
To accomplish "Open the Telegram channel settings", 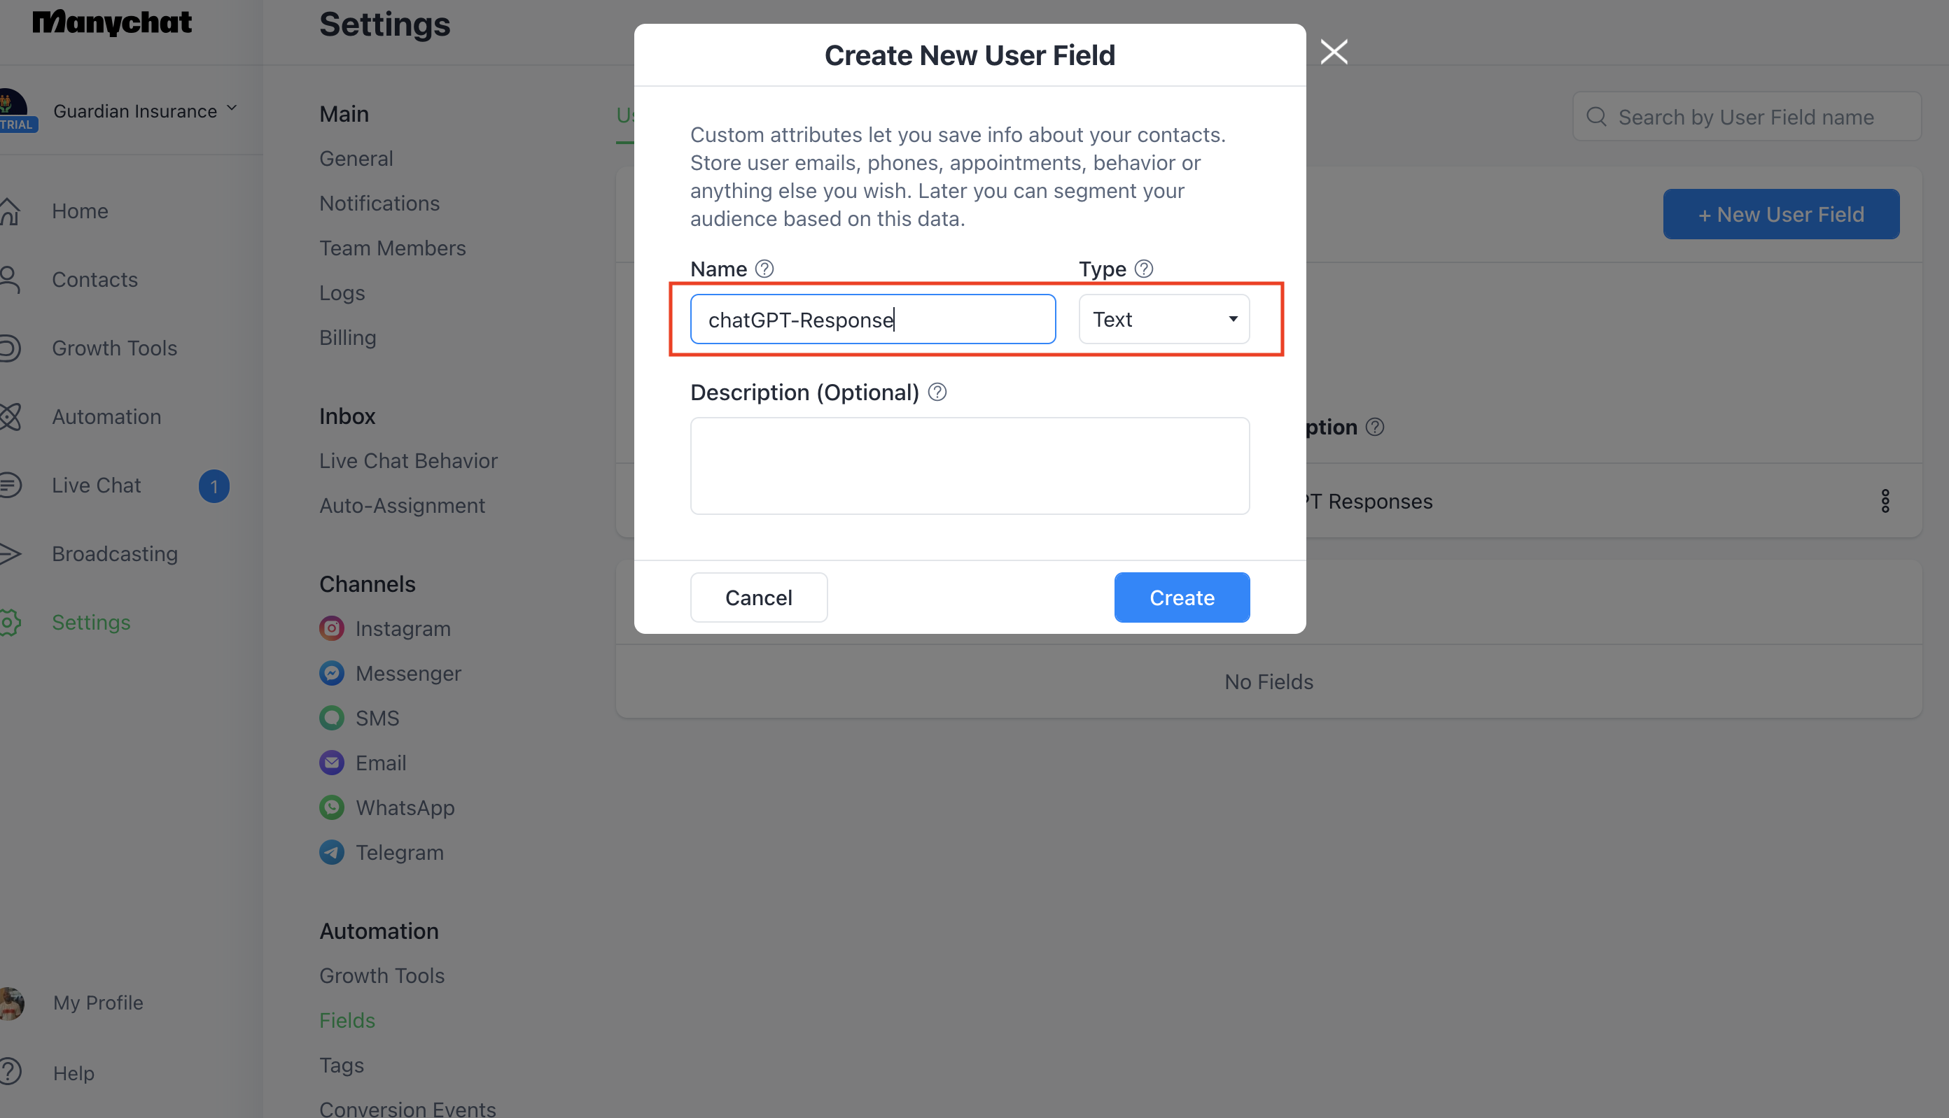I will tap(399, 852).
